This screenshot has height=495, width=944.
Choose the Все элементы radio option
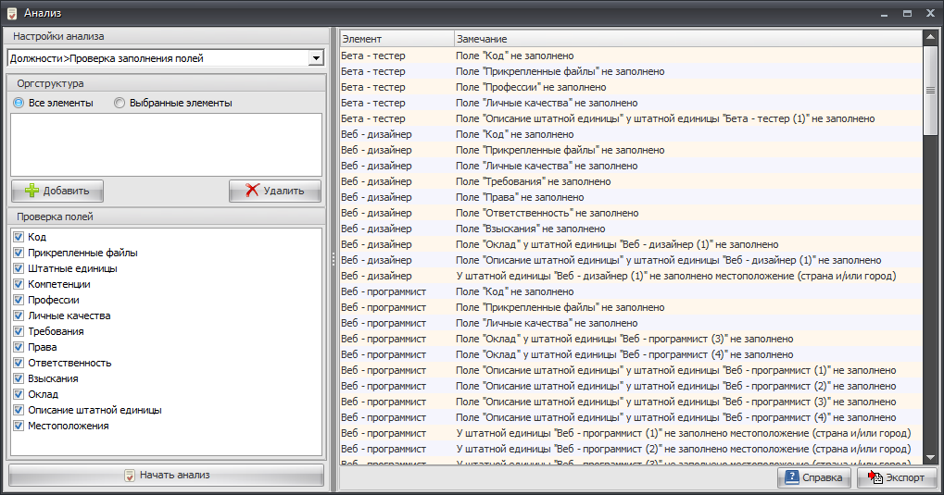point(19,104)
